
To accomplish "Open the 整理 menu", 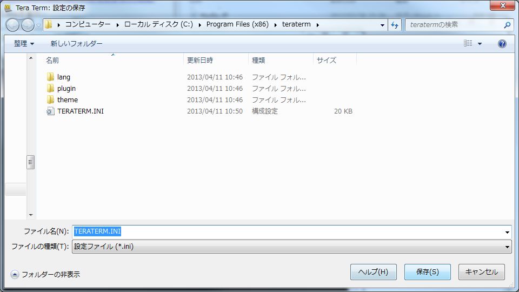I will [x=24, y=44].
